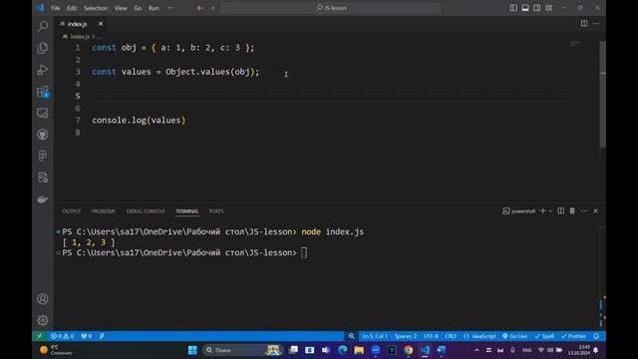The image size is (638, 359).
Task: Split the editor to the right
Action: tap(584, 24)
